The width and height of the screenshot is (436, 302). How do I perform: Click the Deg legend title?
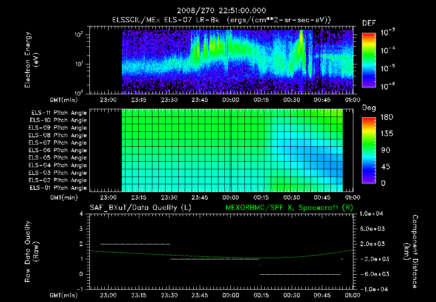point(369,108)
